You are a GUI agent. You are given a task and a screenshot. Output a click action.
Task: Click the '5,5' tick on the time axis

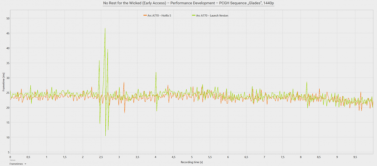[x=210, y=157]
